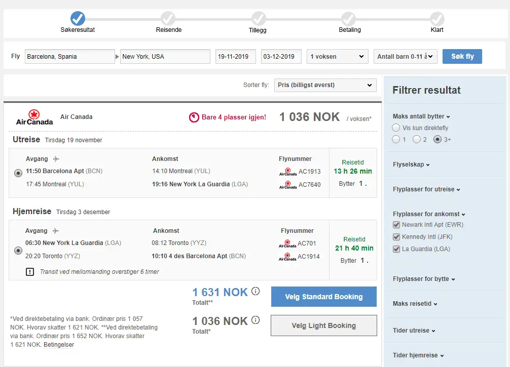Open the 'Pris (billigst øverst)' sort dropdown

[x=325, y=85]
